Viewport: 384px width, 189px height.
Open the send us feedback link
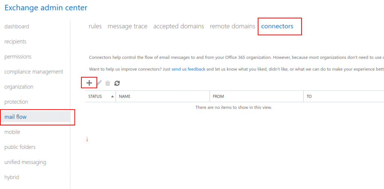[x=188, y=69]
